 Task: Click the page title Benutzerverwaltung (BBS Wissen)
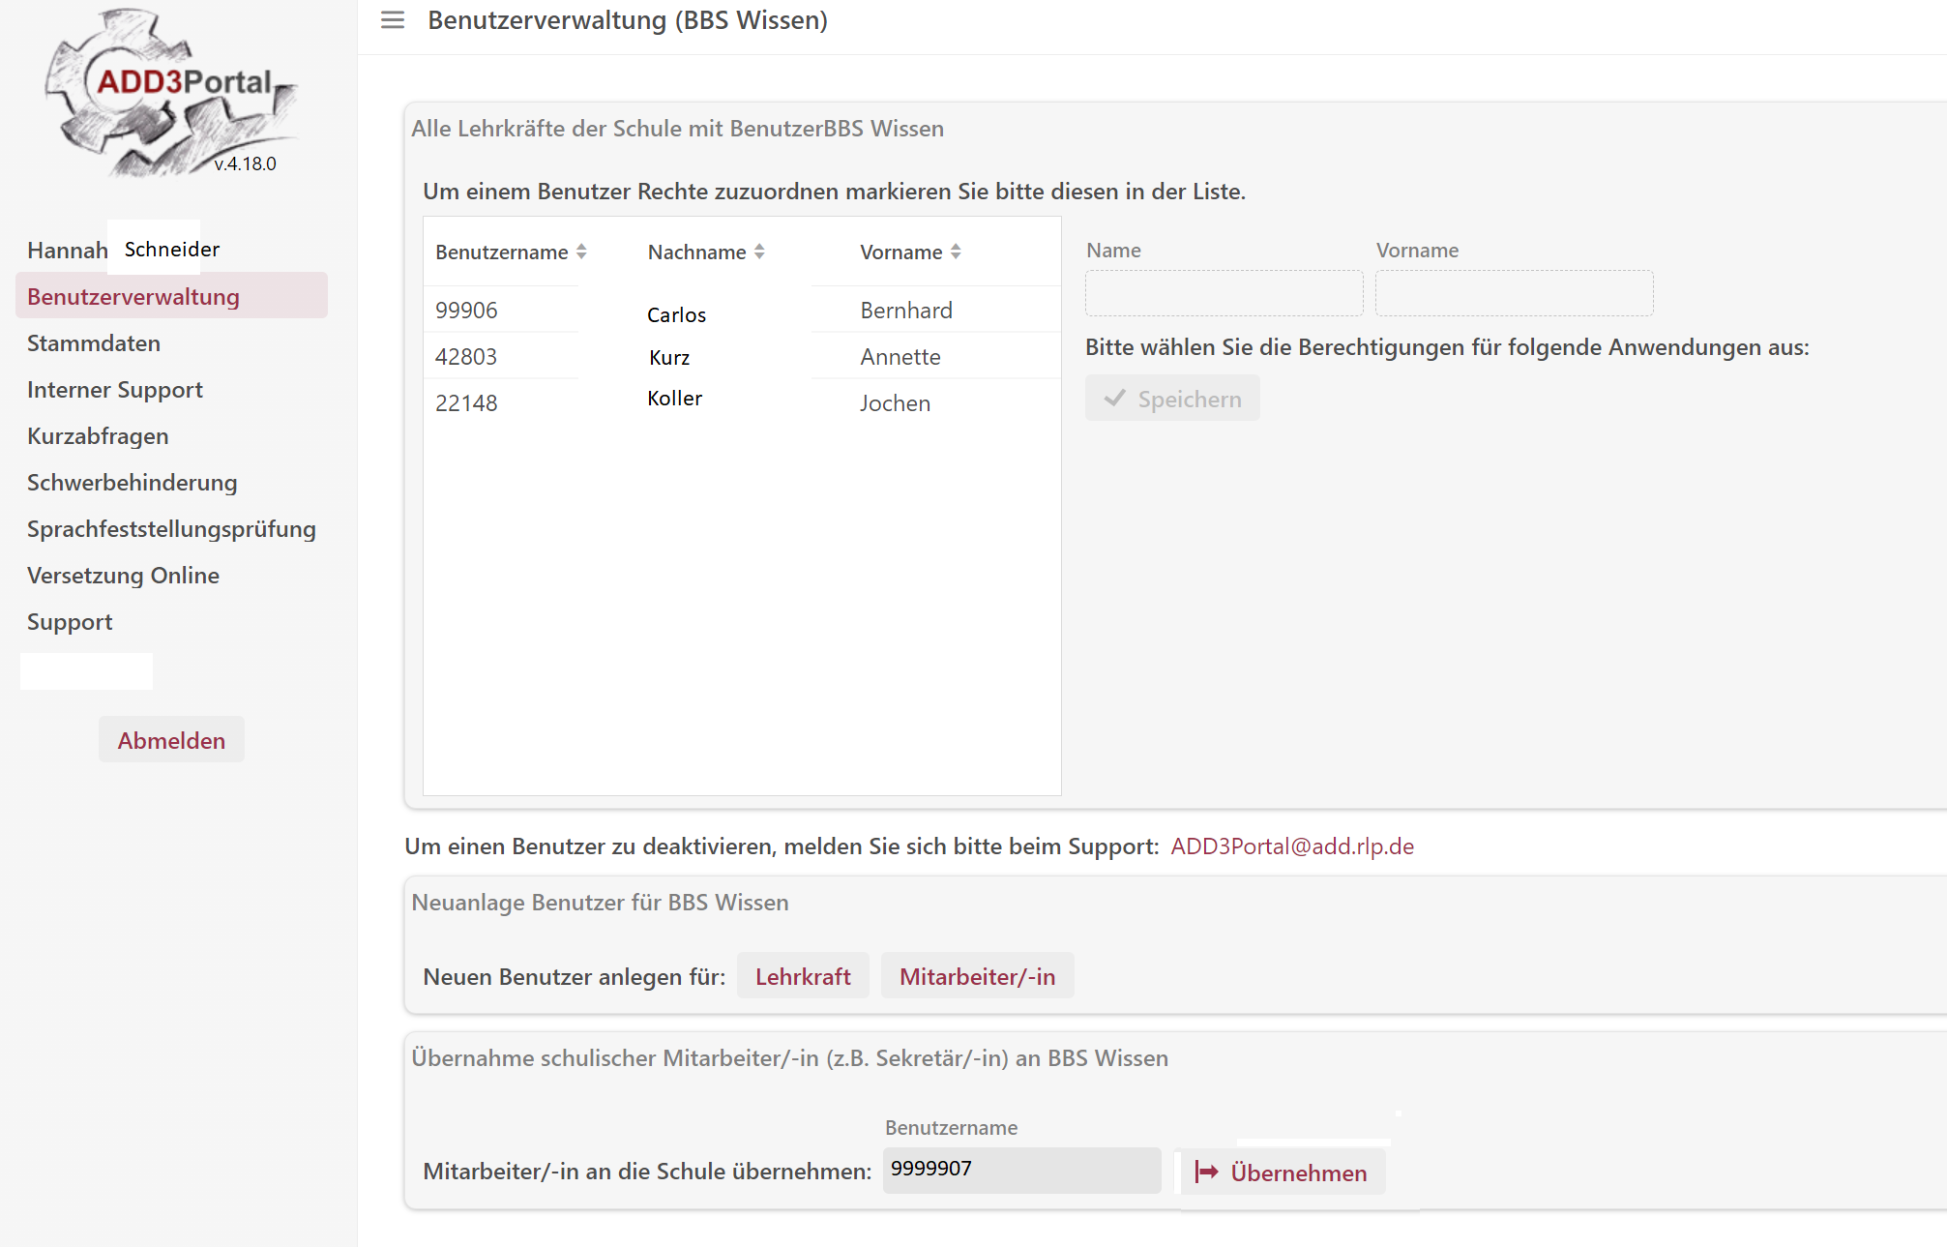tap(628, 20)
